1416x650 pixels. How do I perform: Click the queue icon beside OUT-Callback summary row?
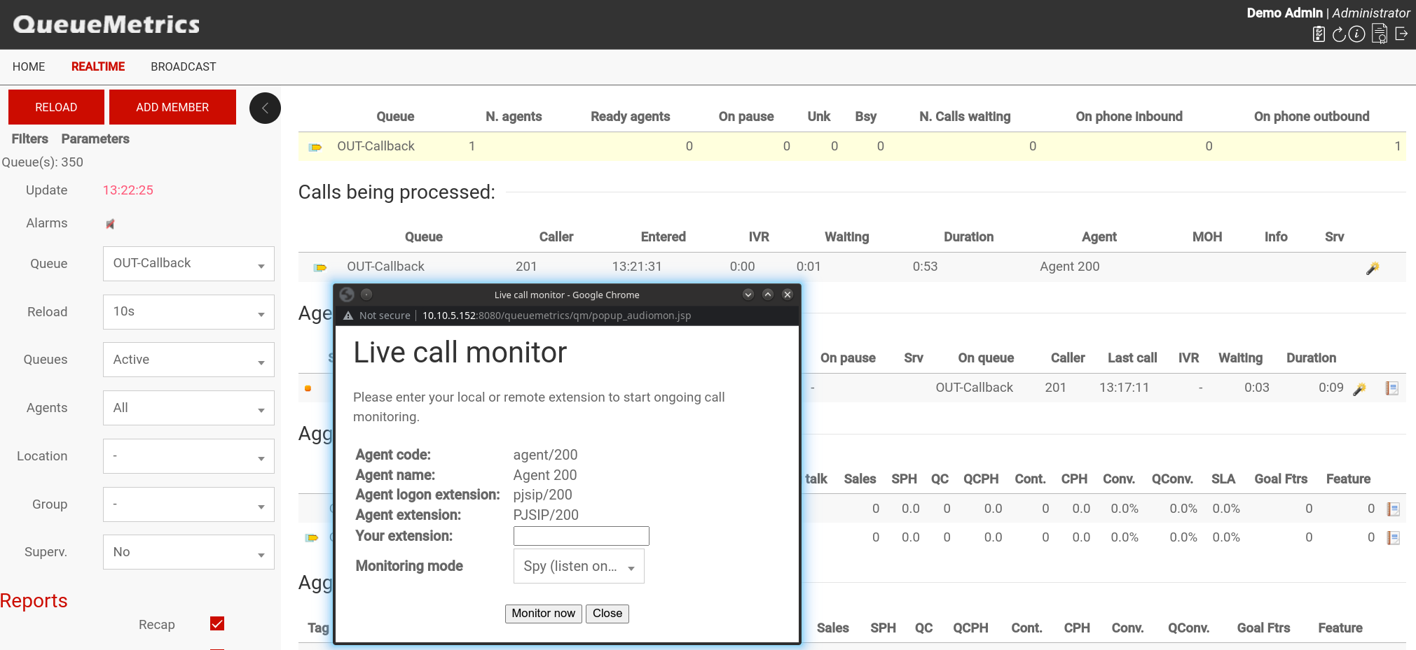coord(315,147)
